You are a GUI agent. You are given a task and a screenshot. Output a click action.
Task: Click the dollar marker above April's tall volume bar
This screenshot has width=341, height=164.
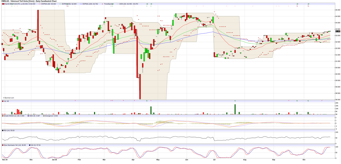tap(147, 101)
